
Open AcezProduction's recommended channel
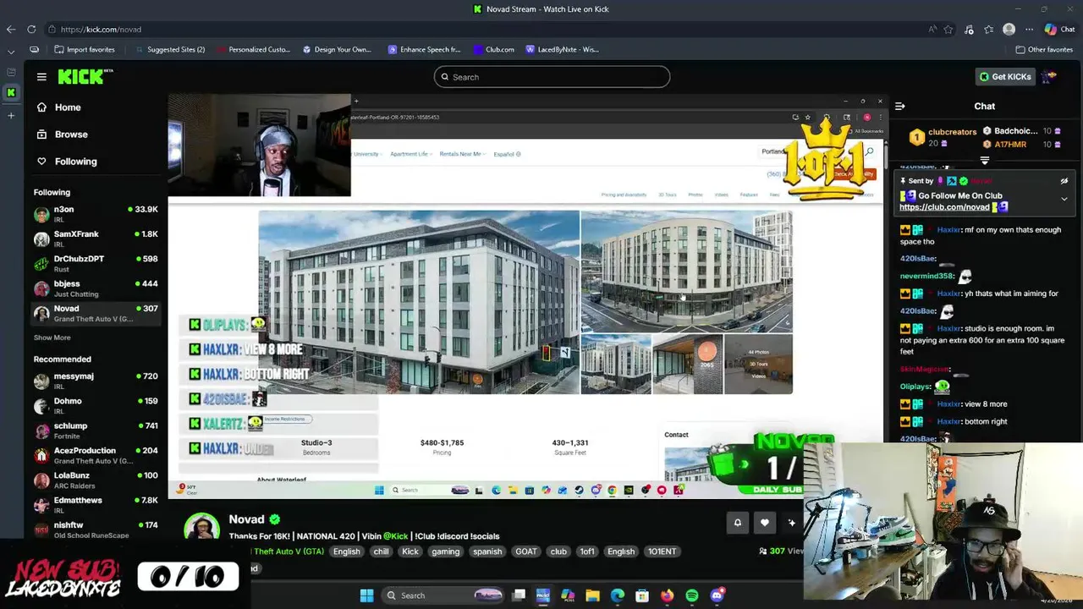click(x=96, y=455)
